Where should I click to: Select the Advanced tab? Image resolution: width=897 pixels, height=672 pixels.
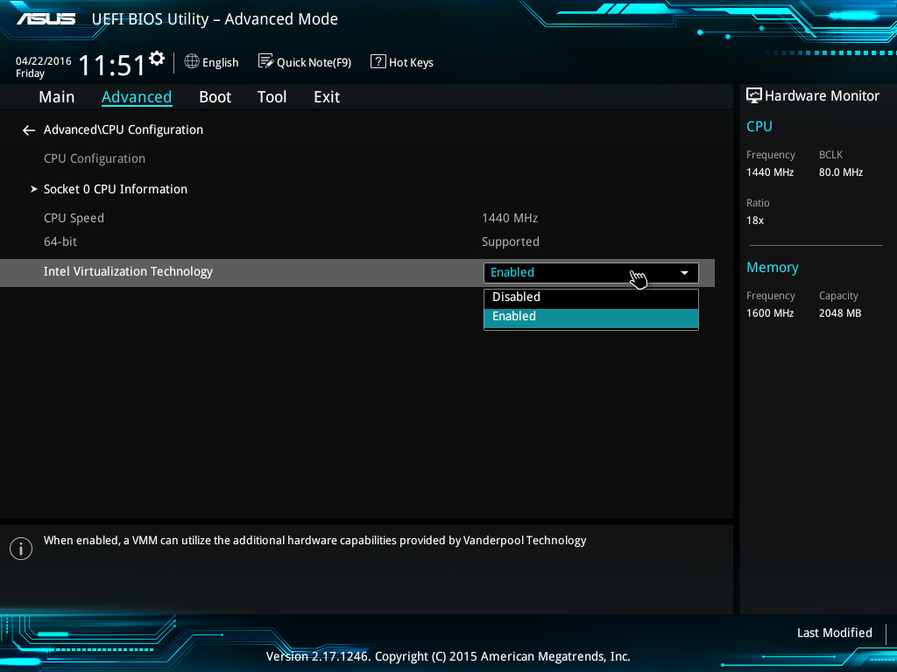[137, 97]
